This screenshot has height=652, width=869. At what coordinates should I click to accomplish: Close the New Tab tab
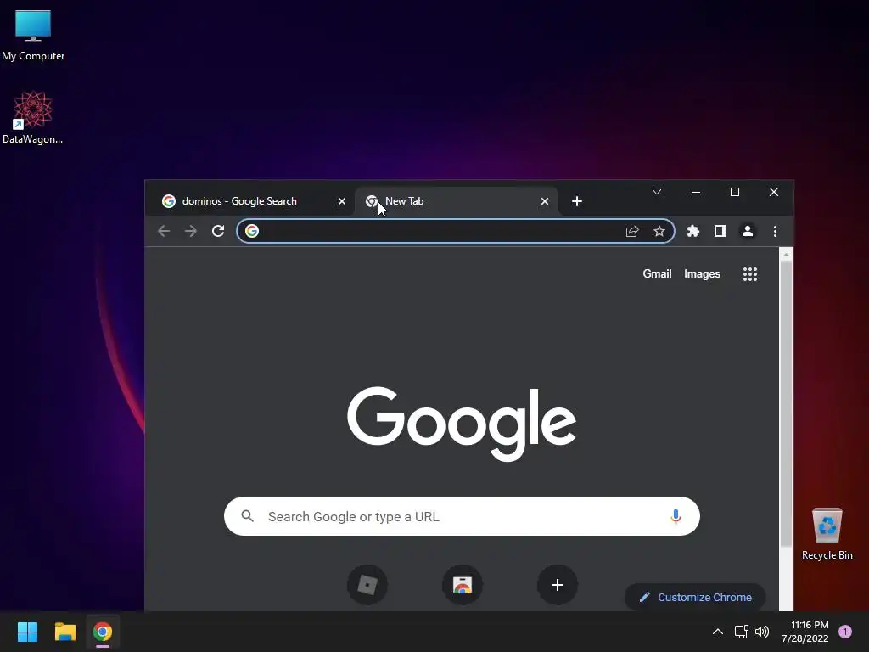point(545,201)
